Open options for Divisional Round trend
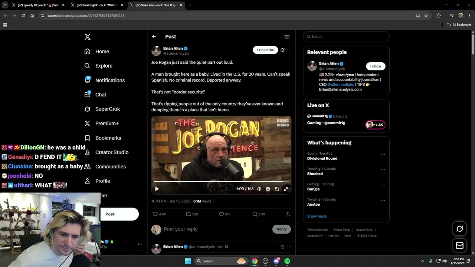The image size is (475, 267). (383, 155)
